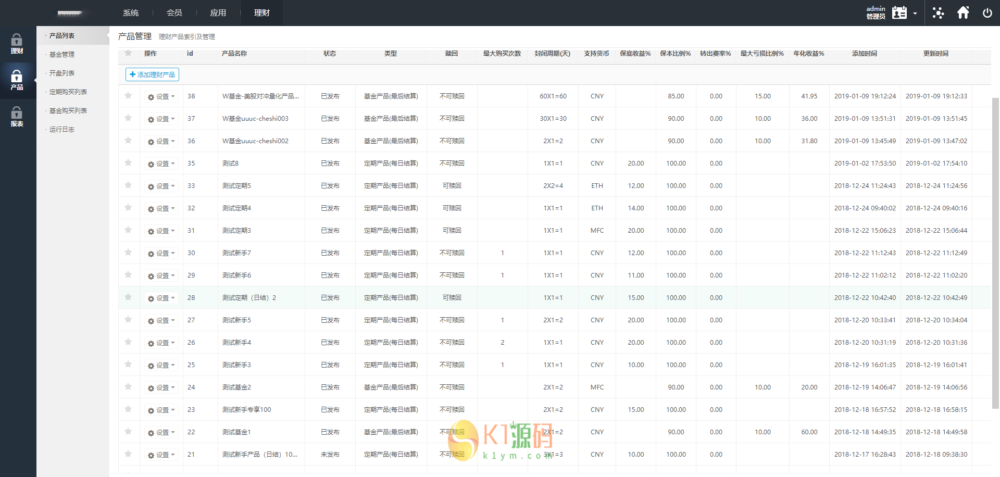The image size is (1000, 477).
Task: Open 基金管理 in the side menu
Action: click(x=62, y=55)
